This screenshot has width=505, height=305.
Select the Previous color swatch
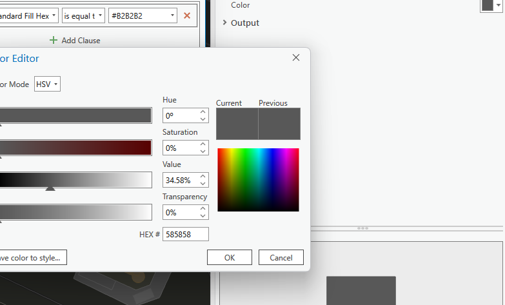coord(279,124)
